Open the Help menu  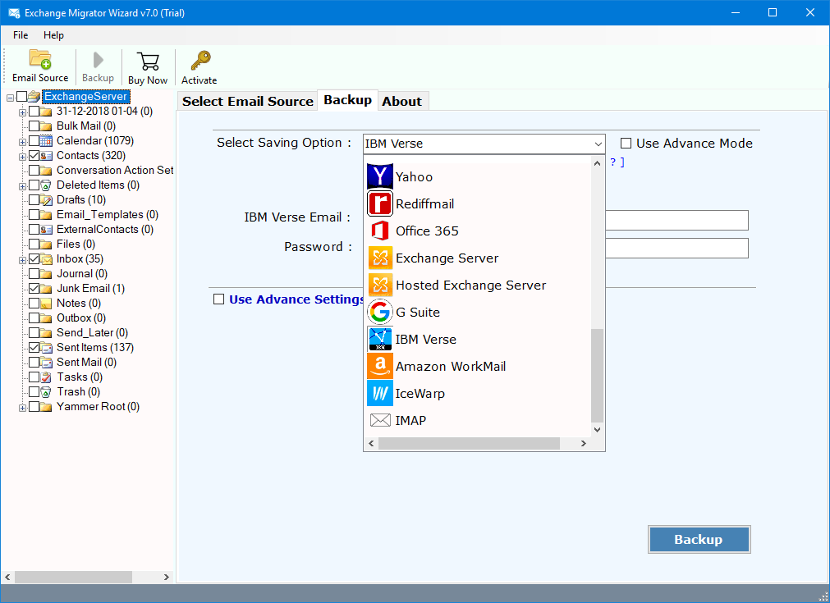53,35
